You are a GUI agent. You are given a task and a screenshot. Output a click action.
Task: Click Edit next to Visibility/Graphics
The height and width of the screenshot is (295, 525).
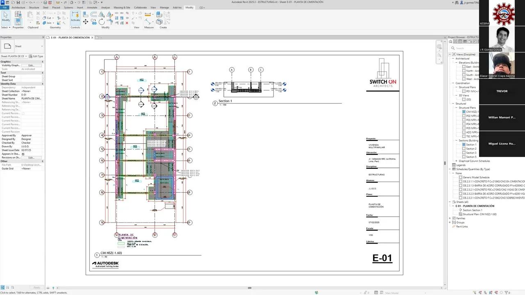pos(31,66)
